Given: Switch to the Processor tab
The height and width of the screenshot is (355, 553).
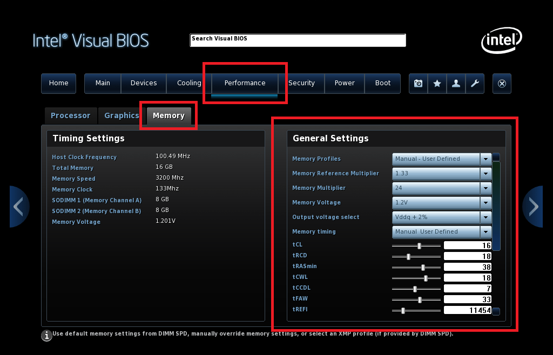Looking at the screenshot, I should pyautogui.click(x=71, y=116).
